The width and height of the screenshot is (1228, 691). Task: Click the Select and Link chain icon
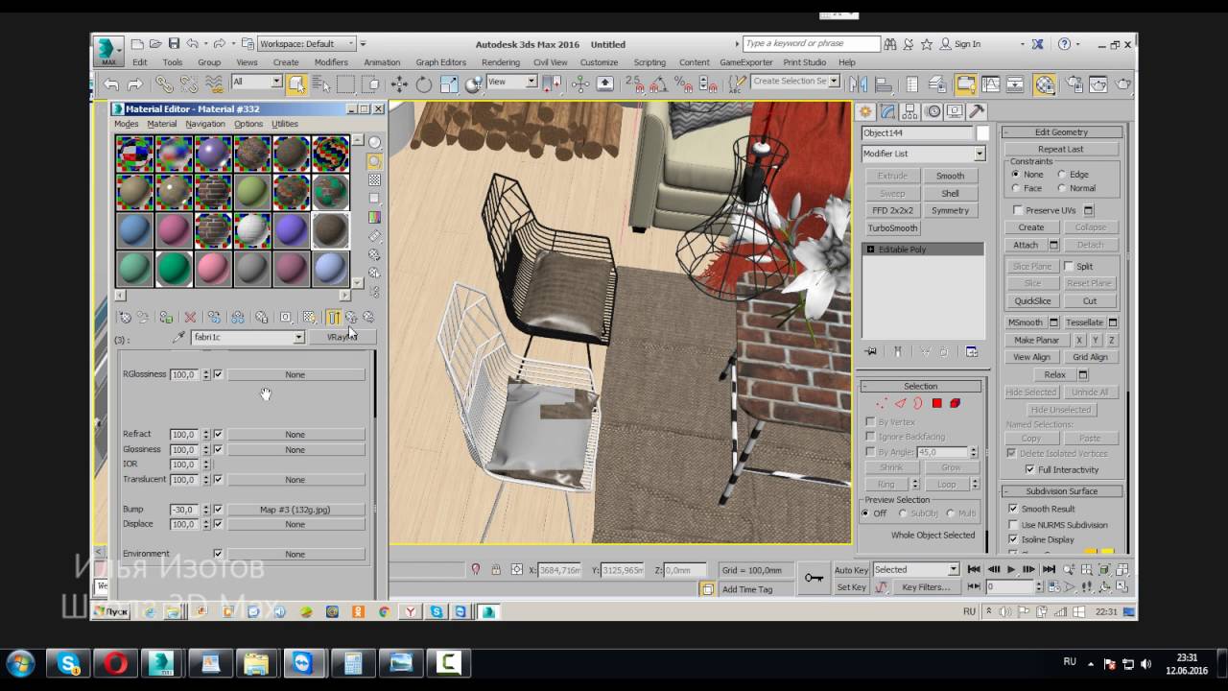pos(165,83)
